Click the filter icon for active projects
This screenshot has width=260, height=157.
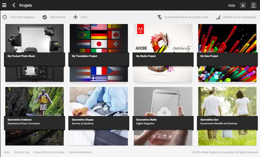tap(159, 17)
